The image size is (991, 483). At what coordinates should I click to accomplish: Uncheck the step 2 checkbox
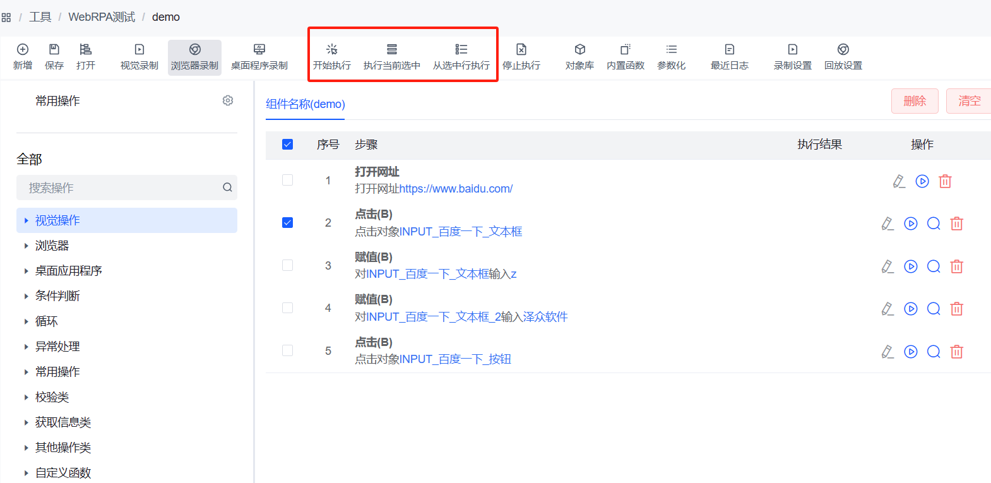click(x=287, y=222)
